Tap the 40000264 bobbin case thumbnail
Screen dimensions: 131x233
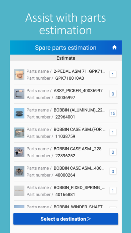click(19, 171)
